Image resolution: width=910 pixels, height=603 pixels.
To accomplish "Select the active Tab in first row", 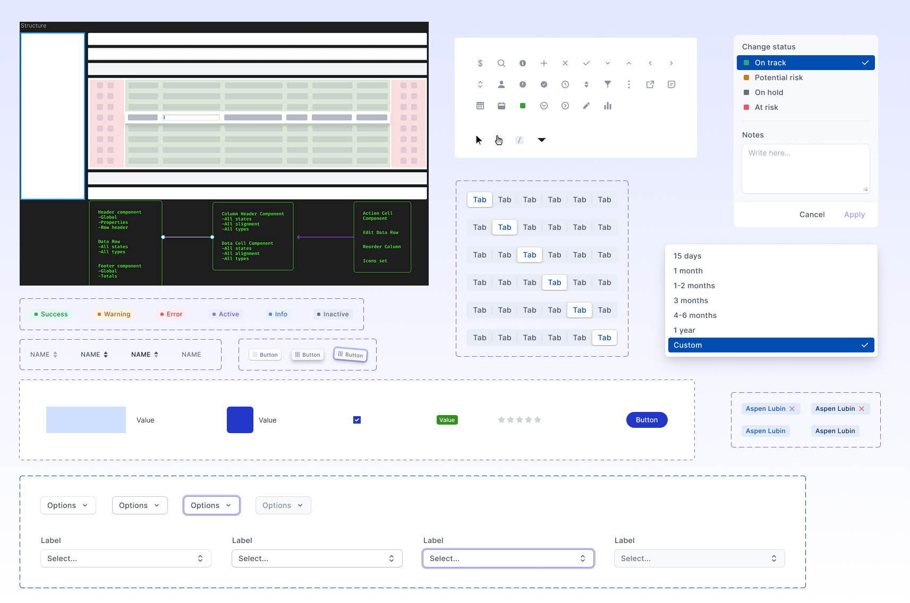I will tap(480, 200).
